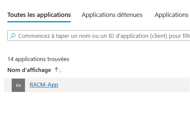Click the blue underline of the active tab

point(39,22)
